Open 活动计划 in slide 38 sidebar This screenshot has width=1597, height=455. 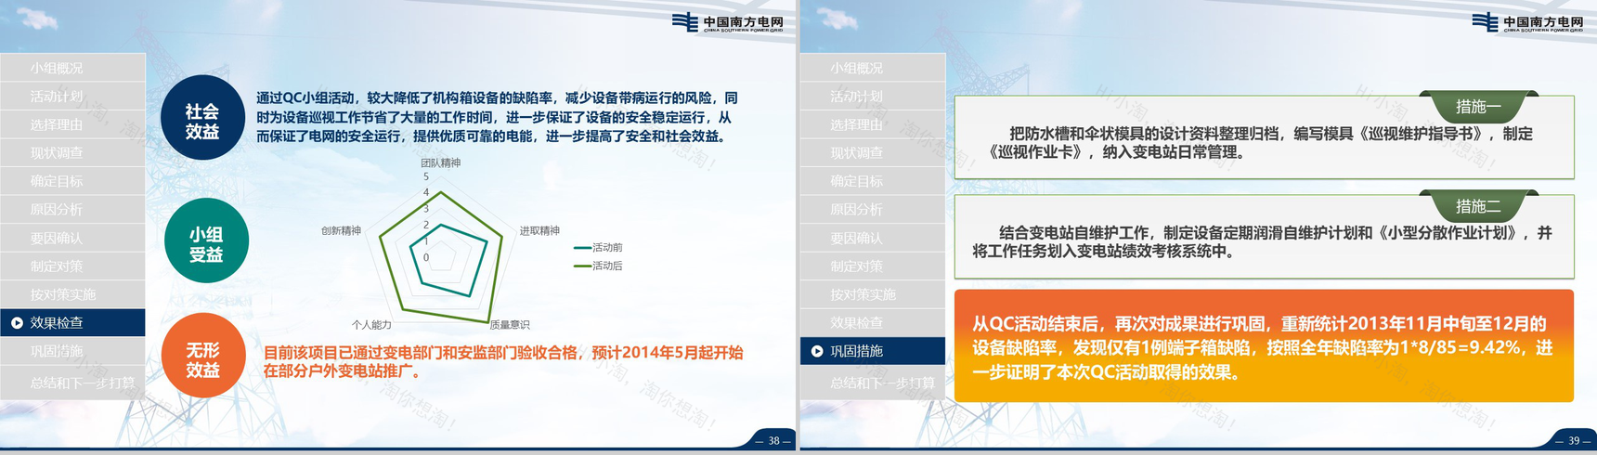tap(72, 97)
